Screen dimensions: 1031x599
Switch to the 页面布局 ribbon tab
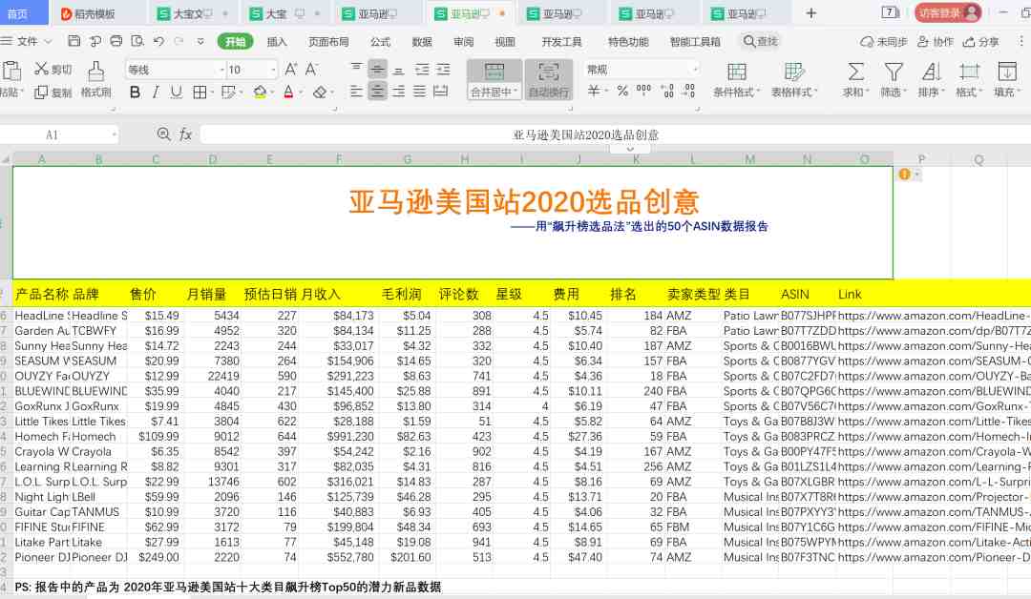click(x=328, y=41)
